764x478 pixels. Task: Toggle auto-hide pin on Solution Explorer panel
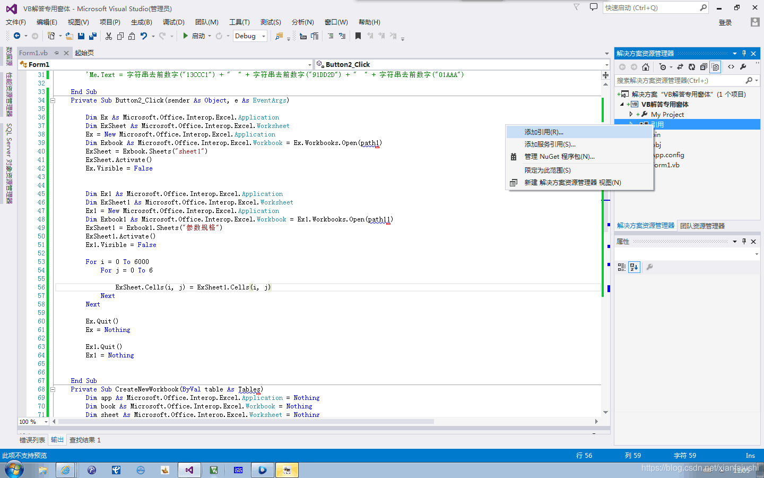coord(744,53)
